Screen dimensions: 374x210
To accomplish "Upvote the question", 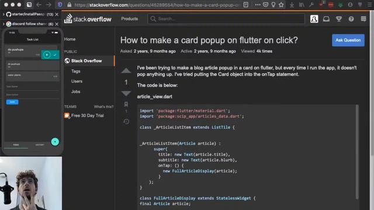I will click(x=126, y=71).
